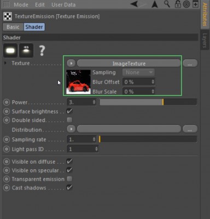The image size is (210, 219).
Task: Open the Layers side tab
Action: [x=205, y=40]
